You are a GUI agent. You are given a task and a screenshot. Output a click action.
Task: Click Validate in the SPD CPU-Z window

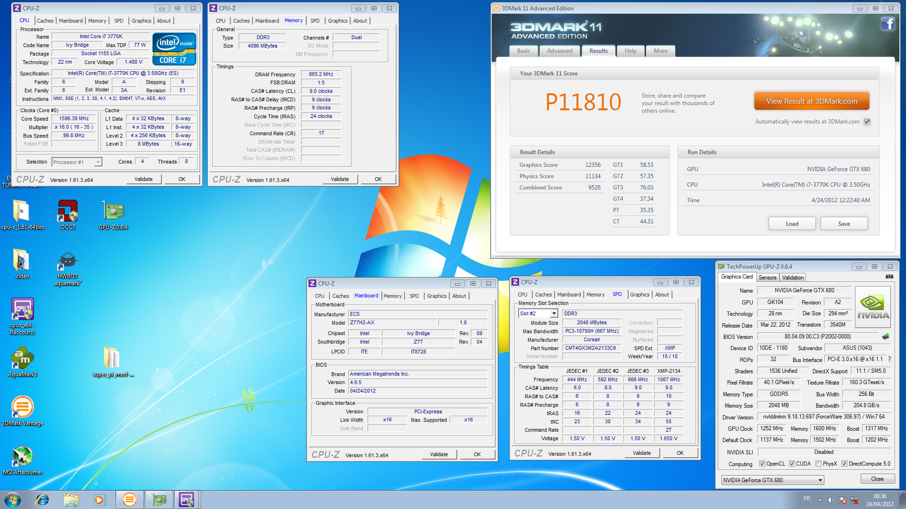pos(642,453)
